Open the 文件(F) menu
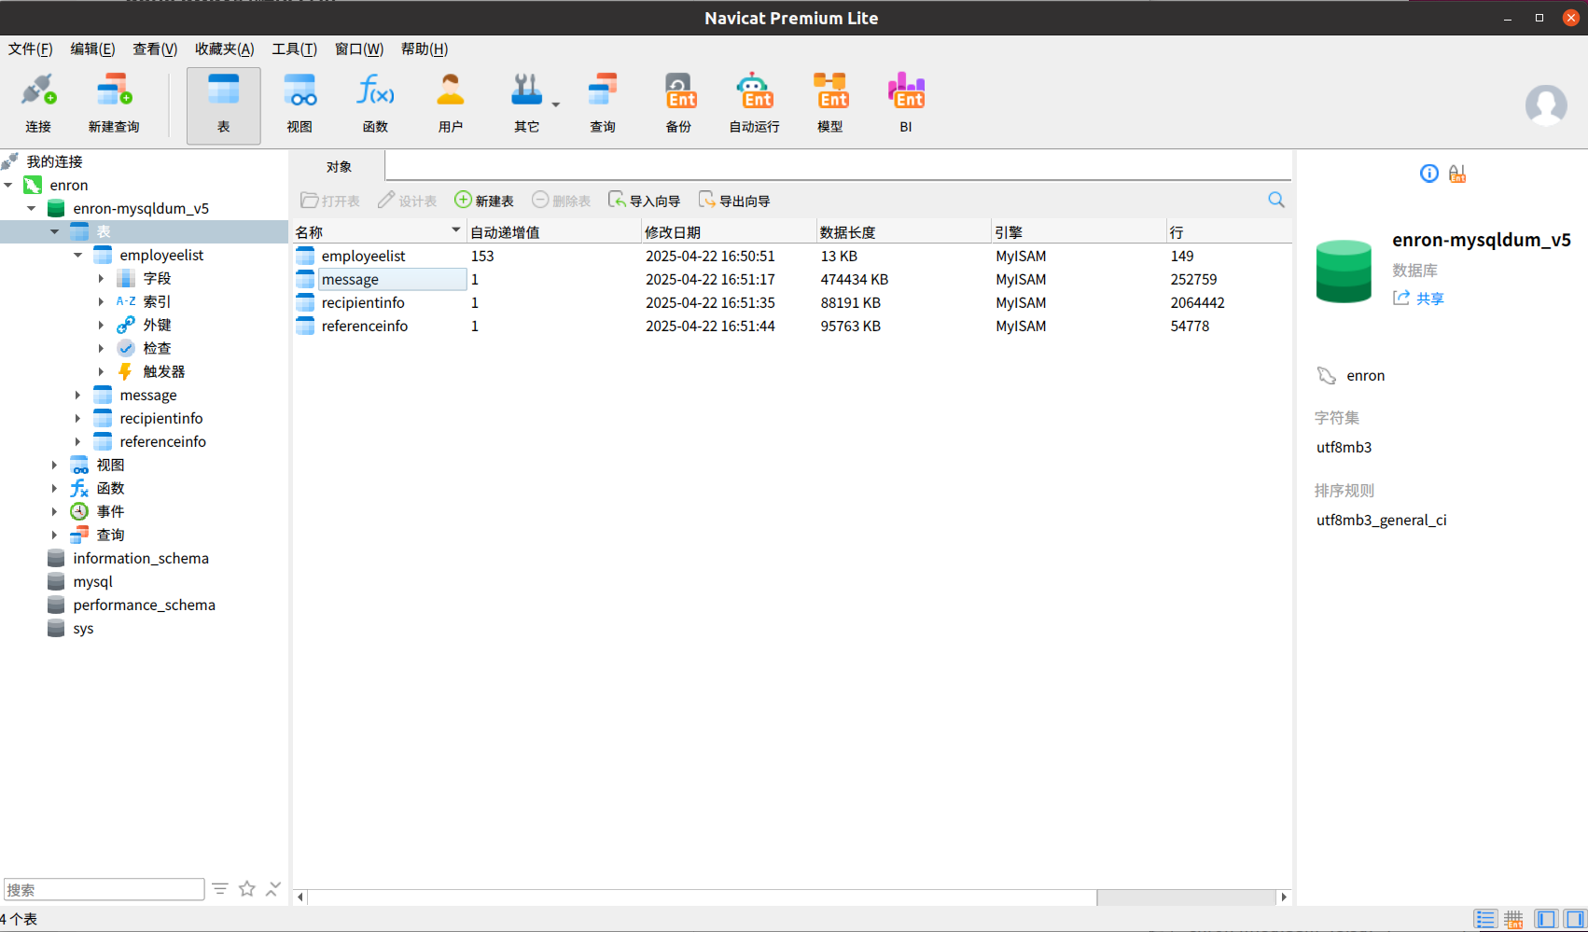Viewport: 1588px width, 932px height. pos(31,49)
